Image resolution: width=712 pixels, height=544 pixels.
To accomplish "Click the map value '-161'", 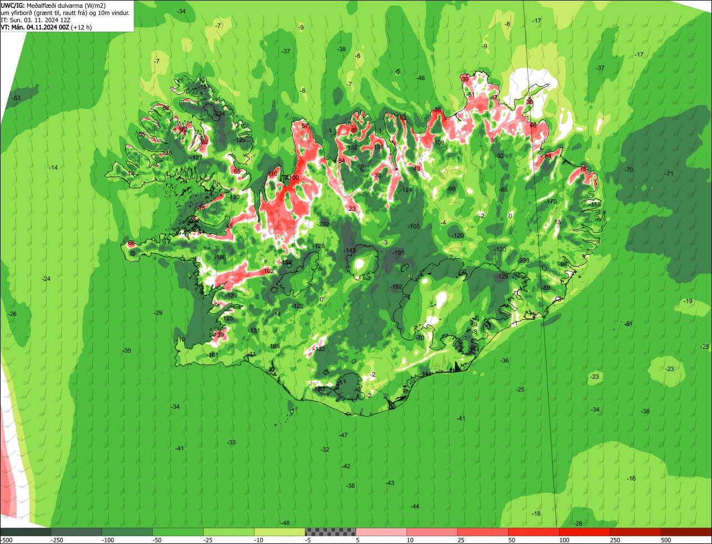I will pos(212,355).
